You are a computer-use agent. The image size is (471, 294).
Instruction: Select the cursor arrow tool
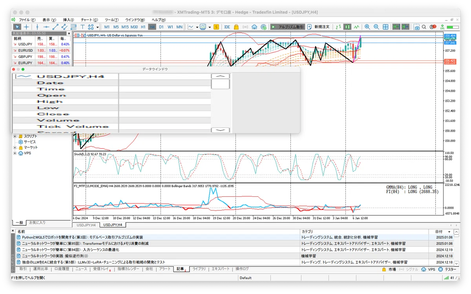click(17, 27)
